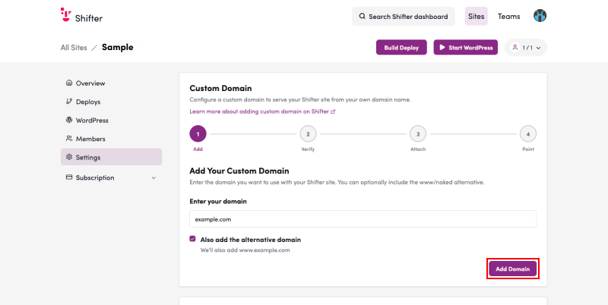Click the Search Shifter dashboard field

pyautogui.click(x=404, y=16)
